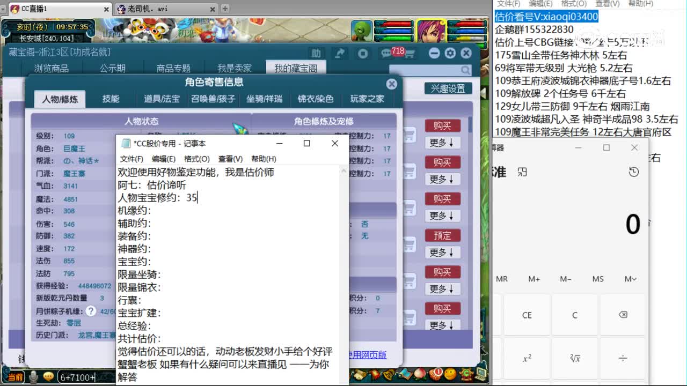
Task: Open Calculator's history icon
Action: pos(634,172)
